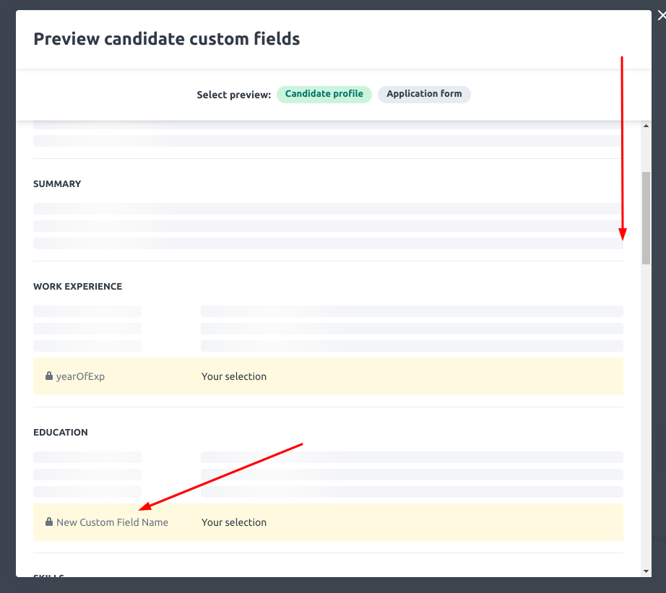Click the scrollbar up arrow
666x593 pixels.
(645, 124)
